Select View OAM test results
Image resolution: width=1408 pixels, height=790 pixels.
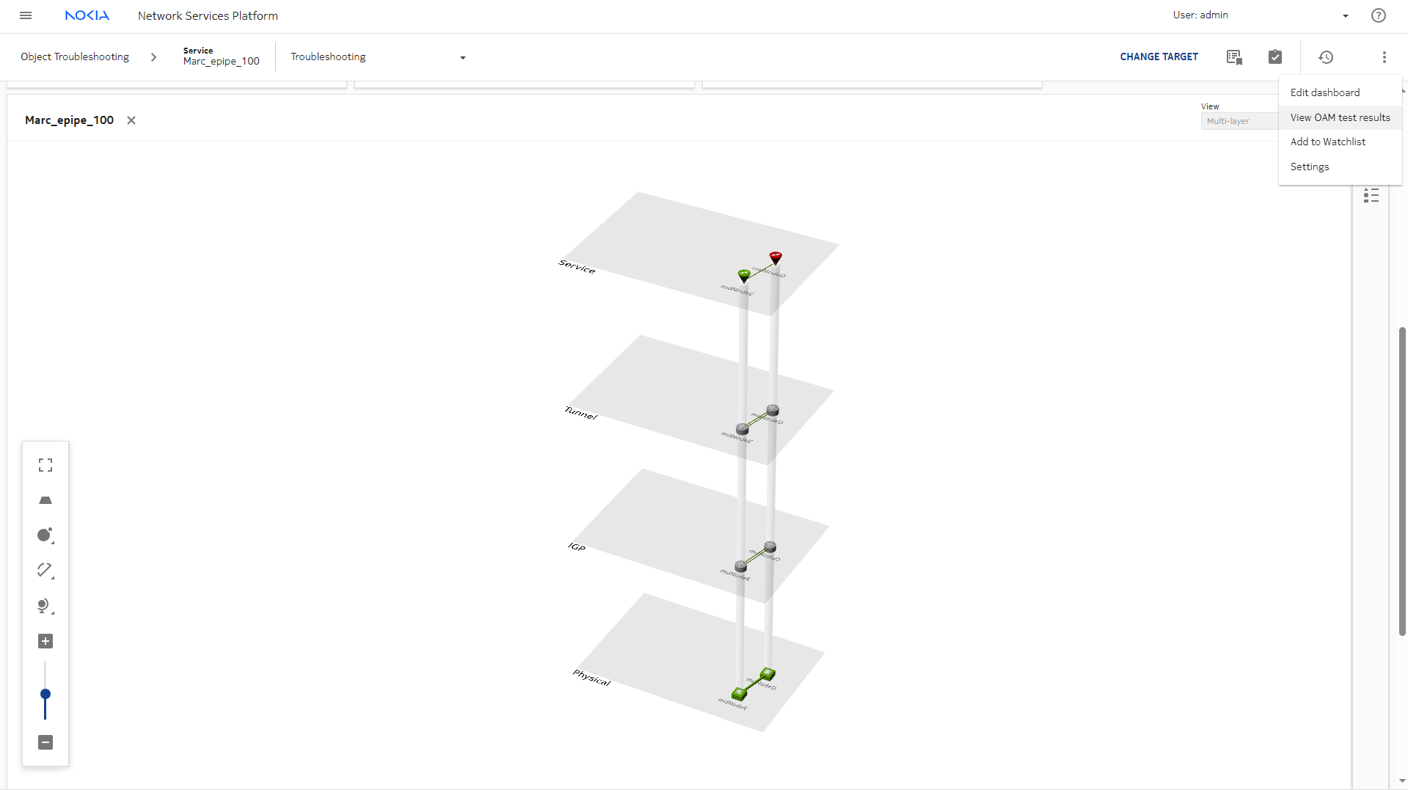(1340, 117)
